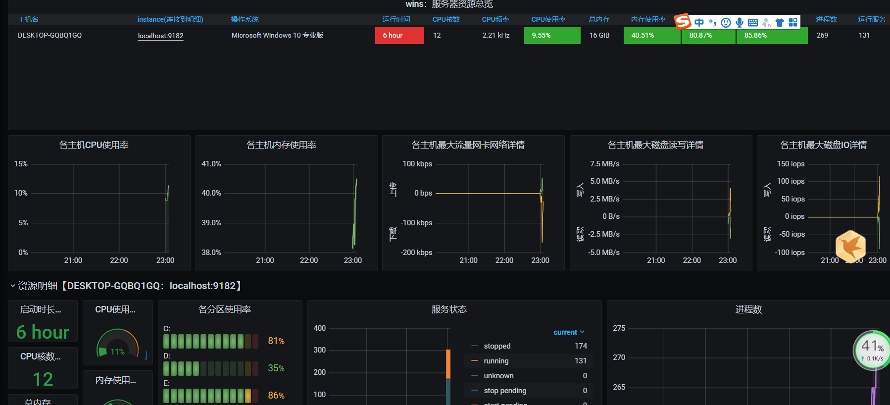This screenshot has width=890, height=405.
Task: Open the wins：服务器资源总览 panel title menu
Action: click(449, 4)
